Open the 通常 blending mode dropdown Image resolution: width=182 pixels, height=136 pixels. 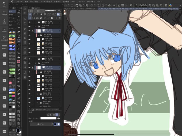pos(39,11)
